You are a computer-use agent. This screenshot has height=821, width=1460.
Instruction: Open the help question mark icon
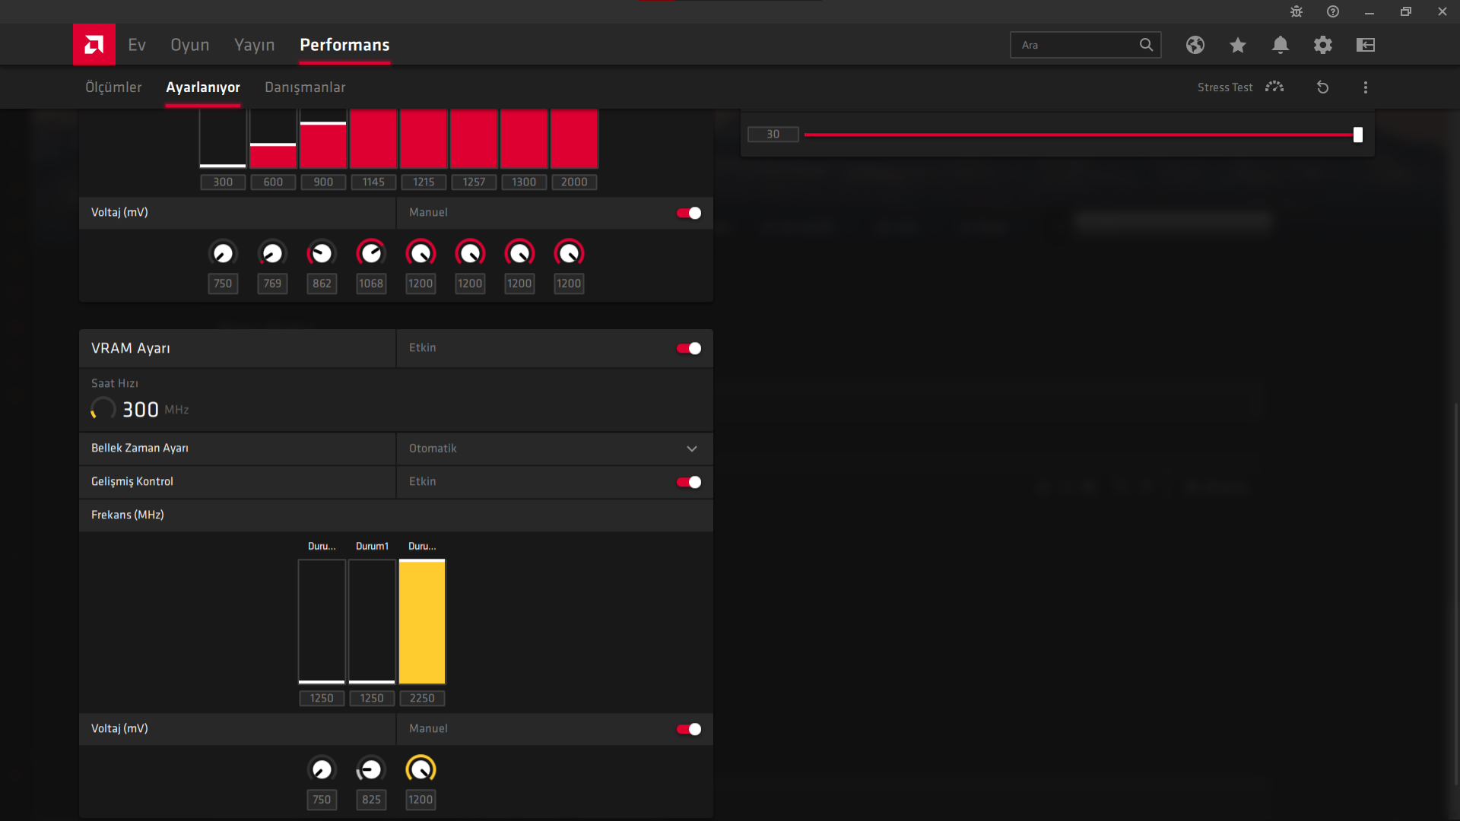tap(1332, 11)
